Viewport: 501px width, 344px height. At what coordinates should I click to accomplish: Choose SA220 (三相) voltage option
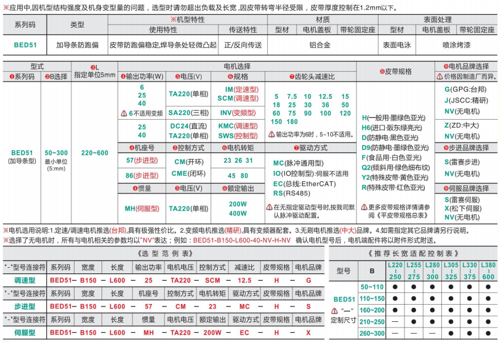[x=185, y=113]
